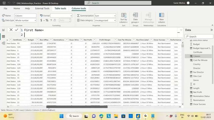
Task: Click the Undo arrow in title bar
Action: click(x=9, y=3)
